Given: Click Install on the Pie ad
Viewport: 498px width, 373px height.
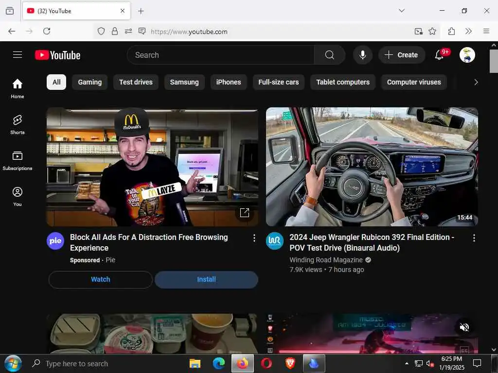Looking at the screenshot, I should [206, 279].
